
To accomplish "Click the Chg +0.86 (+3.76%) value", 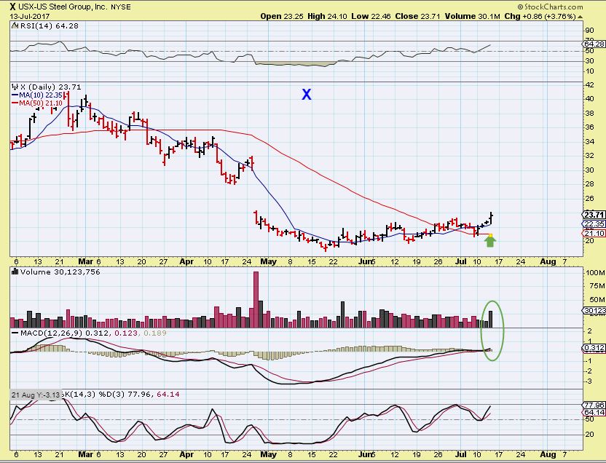I will click(540, 16).
